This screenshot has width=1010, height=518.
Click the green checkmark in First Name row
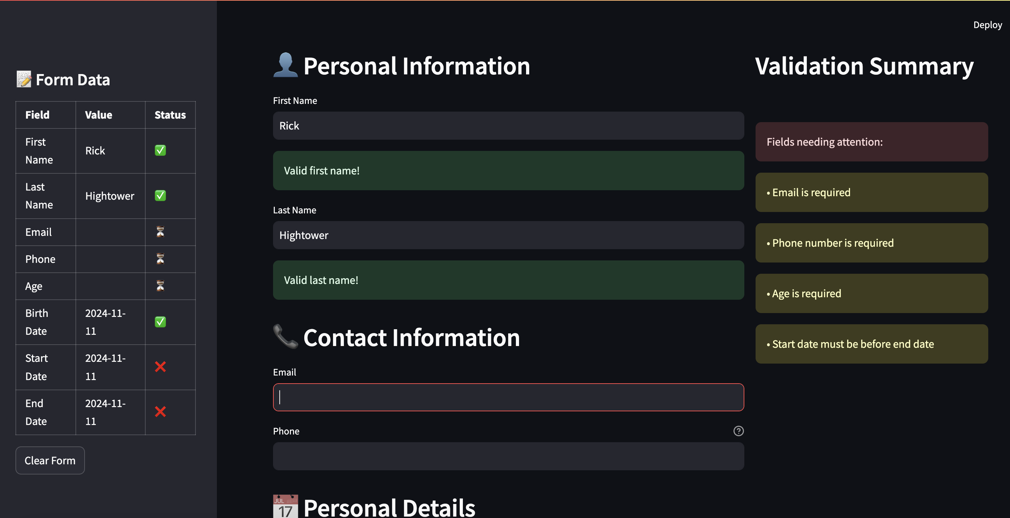click(160, 151)
